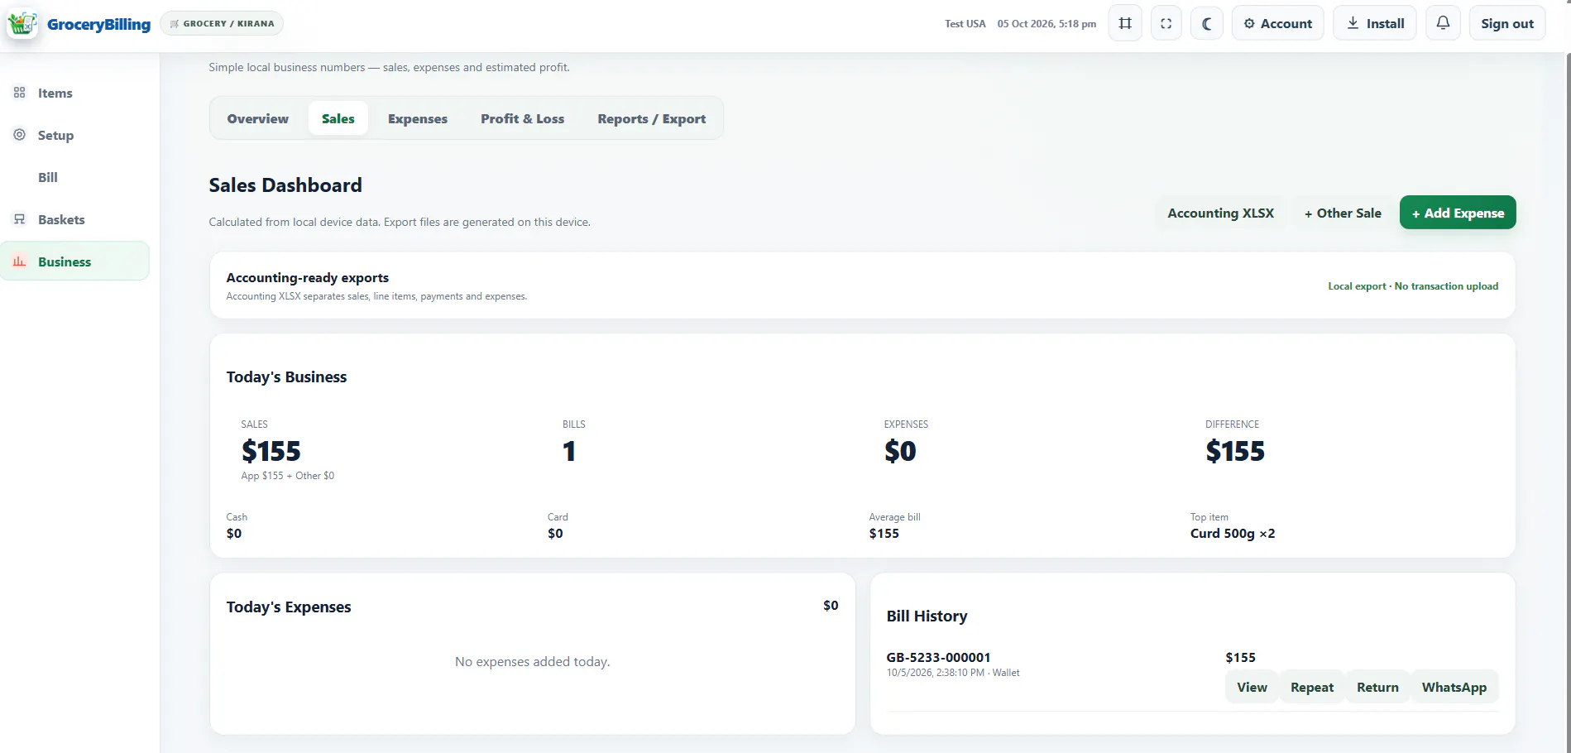Screen dimensions: 1571x753
Task: Click the bill number GB-5233-000001
Action: pos(938,657)
